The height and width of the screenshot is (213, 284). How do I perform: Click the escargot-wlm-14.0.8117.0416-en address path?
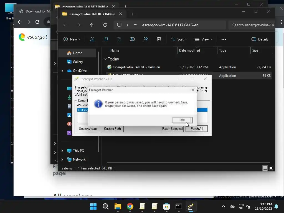click(x=170, y=25)
